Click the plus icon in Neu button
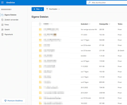Screen dimensions: 127x105 tap(34, 9)
